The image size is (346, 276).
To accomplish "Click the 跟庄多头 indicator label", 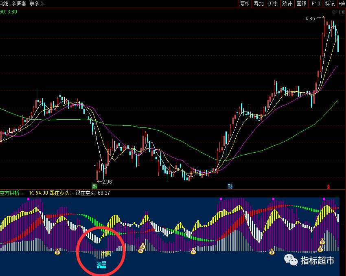I will pos(61,193).
